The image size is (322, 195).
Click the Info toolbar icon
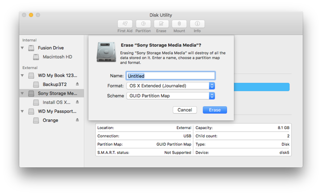197,24
